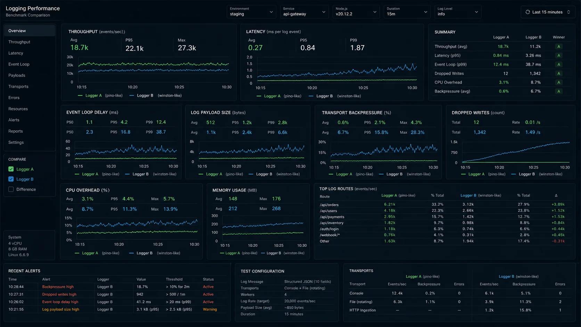581x327 pixels.
Task: Click the Warning status in alerts
Action: coord(210,309)
